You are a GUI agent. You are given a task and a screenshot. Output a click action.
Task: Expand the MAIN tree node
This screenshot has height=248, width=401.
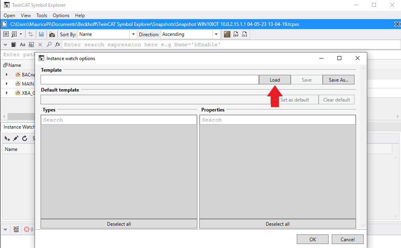(x=7, y=84)
